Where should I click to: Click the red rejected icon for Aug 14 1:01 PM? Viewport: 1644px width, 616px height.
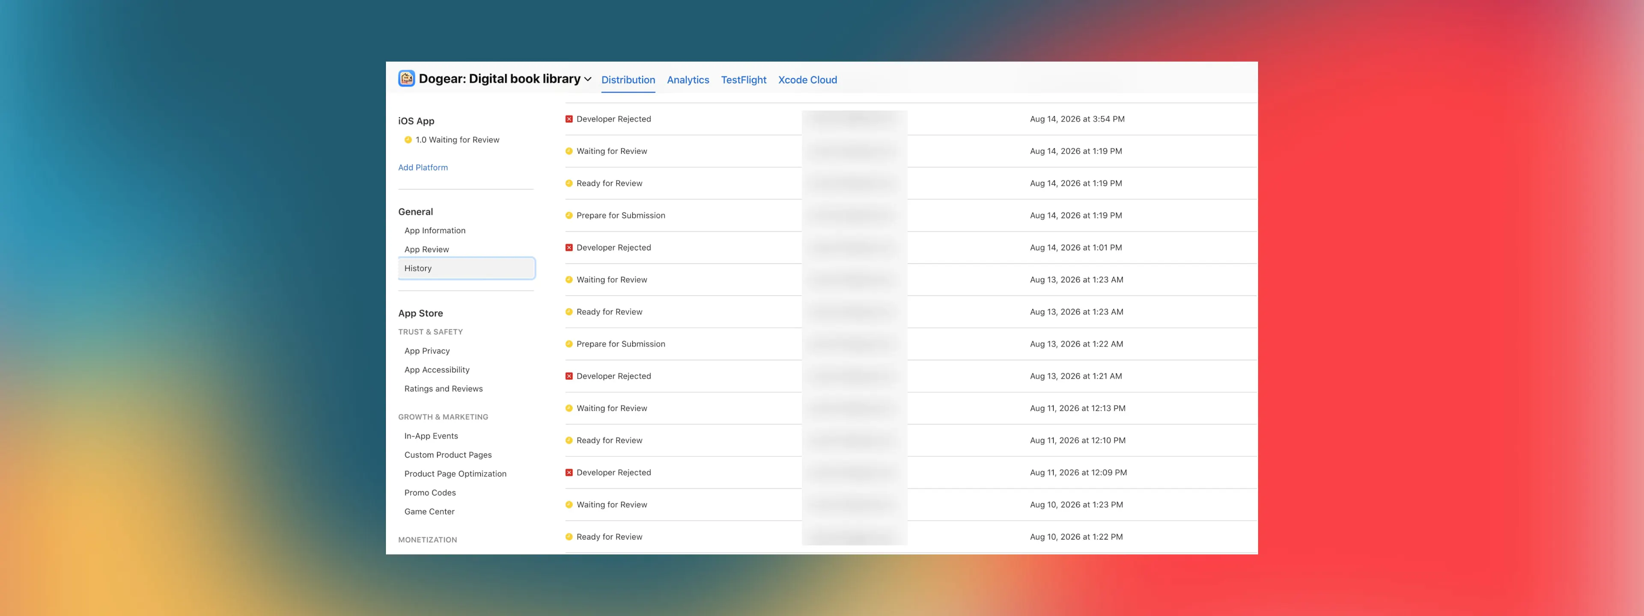coord(569,247)
